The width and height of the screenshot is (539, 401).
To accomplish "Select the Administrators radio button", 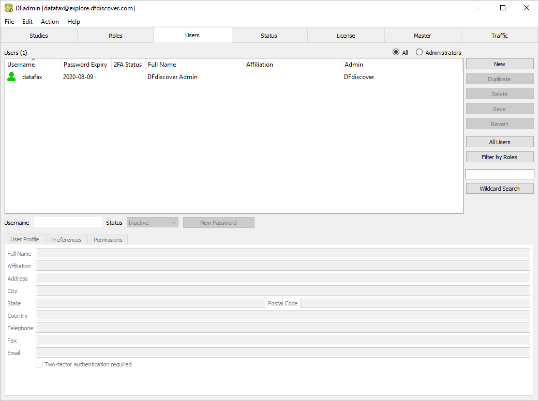I will pyautogui.click(x=420, y=52).
